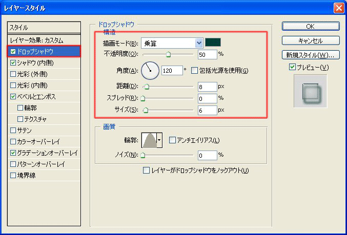Check レイヤーがドロップシャドウをノックアウト option

146,170
